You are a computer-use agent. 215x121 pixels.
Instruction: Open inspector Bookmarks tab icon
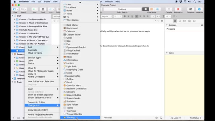180,21
